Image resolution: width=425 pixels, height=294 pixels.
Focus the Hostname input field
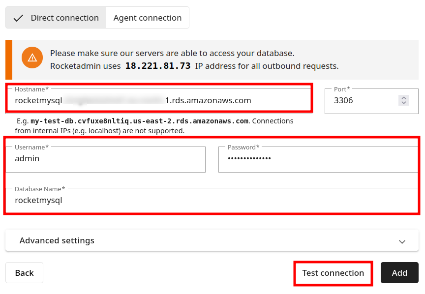point(157,101)
